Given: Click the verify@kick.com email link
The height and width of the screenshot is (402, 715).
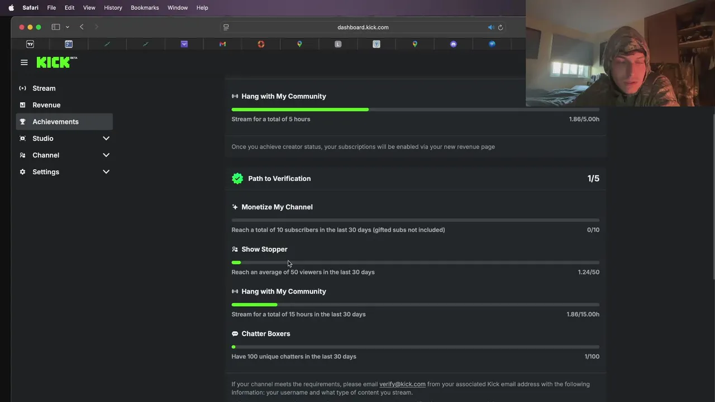Looking at the screenshot, I should 402,384.
